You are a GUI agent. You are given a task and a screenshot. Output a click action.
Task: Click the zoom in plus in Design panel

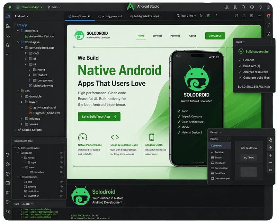(x=270, y=155)
